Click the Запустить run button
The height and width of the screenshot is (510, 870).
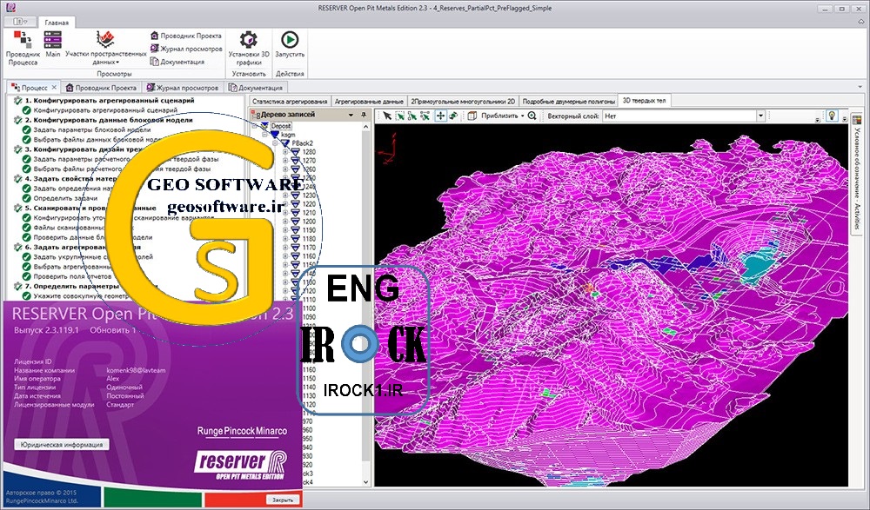(290, 44)
